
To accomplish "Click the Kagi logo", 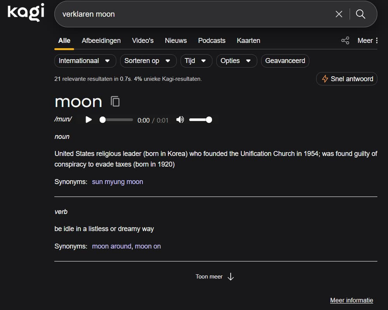I will [x=26, y=12].
